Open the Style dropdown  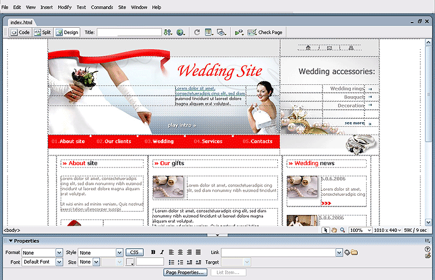point(119,252)
